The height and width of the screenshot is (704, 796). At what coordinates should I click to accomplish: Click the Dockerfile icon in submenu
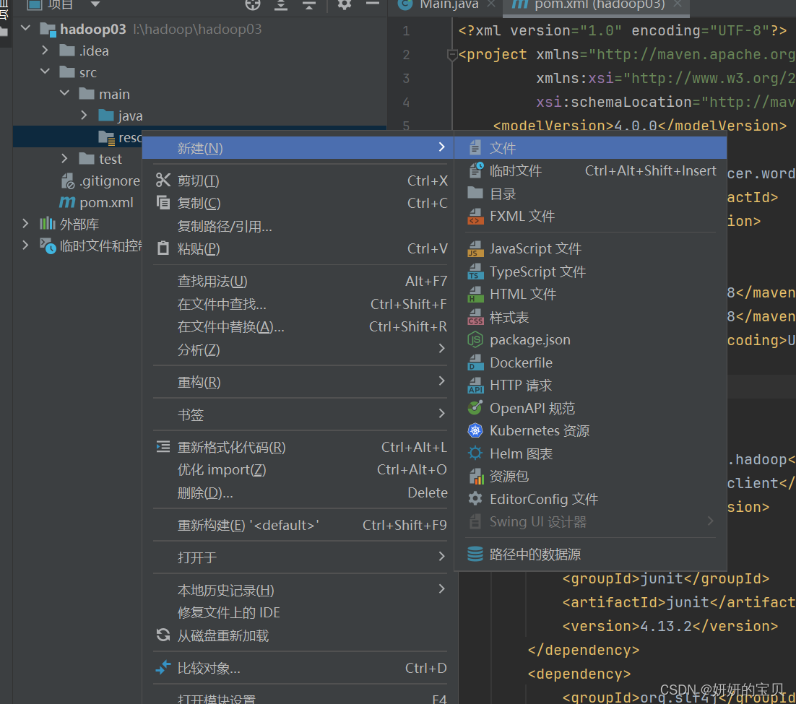[x=475, y=363]
